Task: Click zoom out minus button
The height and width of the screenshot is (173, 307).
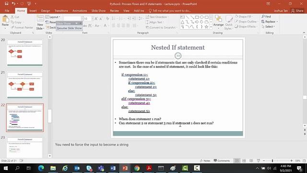Action: click(264, 161)
